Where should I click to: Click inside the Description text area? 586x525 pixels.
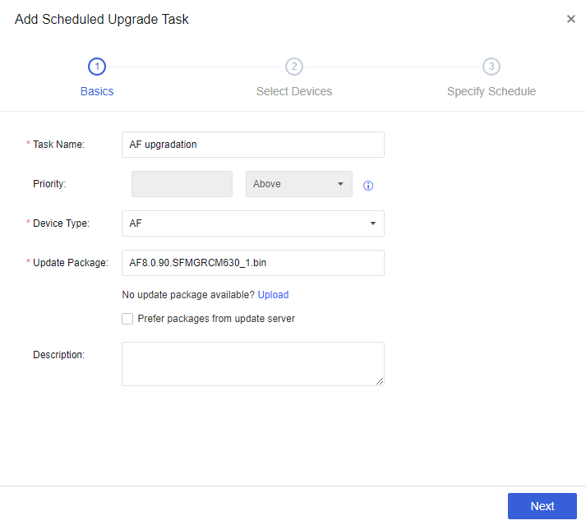pyautogui.click(x=252, y=363)
